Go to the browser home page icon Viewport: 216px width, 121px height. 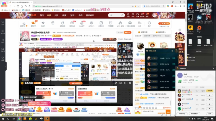pyautogui.click(x=22, y=6)
